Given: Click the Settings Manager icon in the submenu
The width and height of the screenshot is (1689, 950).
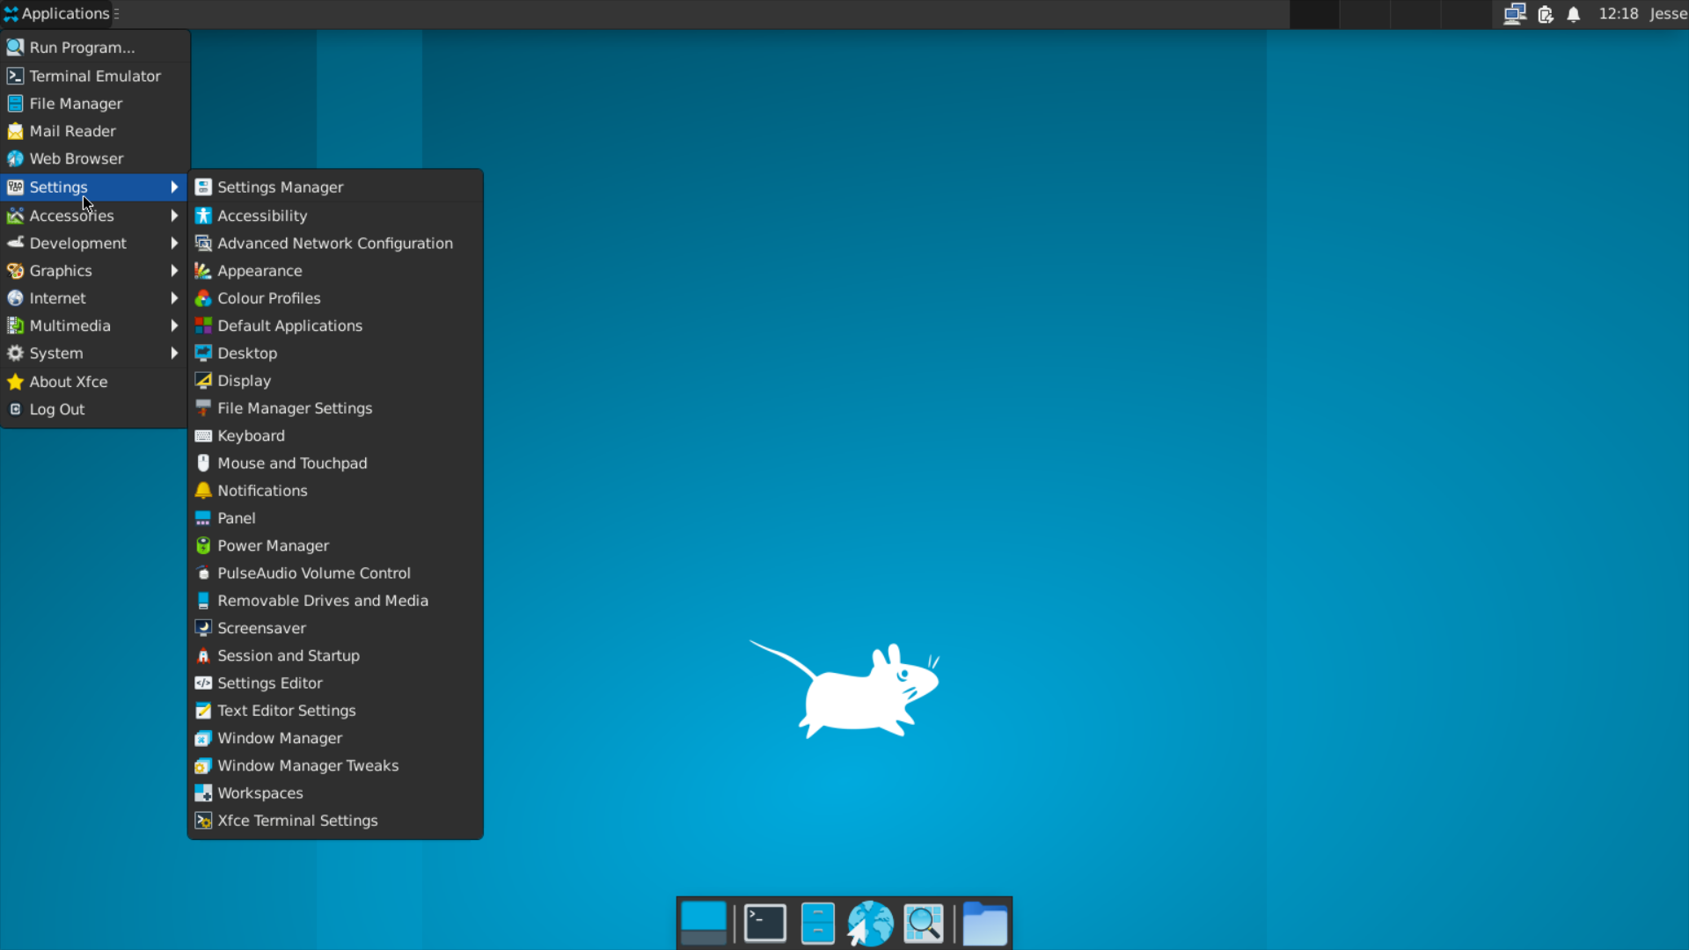Looking at the screenshot, I should pyautogui.click(x=203, y=187).
